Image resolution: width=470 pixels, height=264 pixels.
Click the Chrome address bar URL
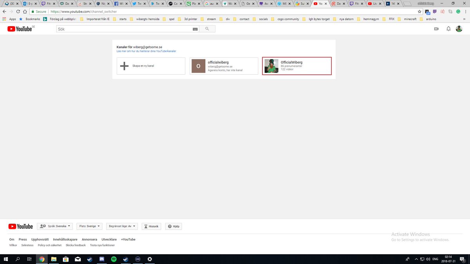83,12
